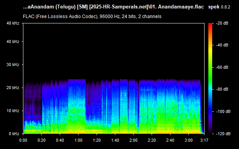The width and height of the screenshot is (239, 149).
Task: Click the 40 kHz frequency axis label
Action: click(x=13, y=41)
